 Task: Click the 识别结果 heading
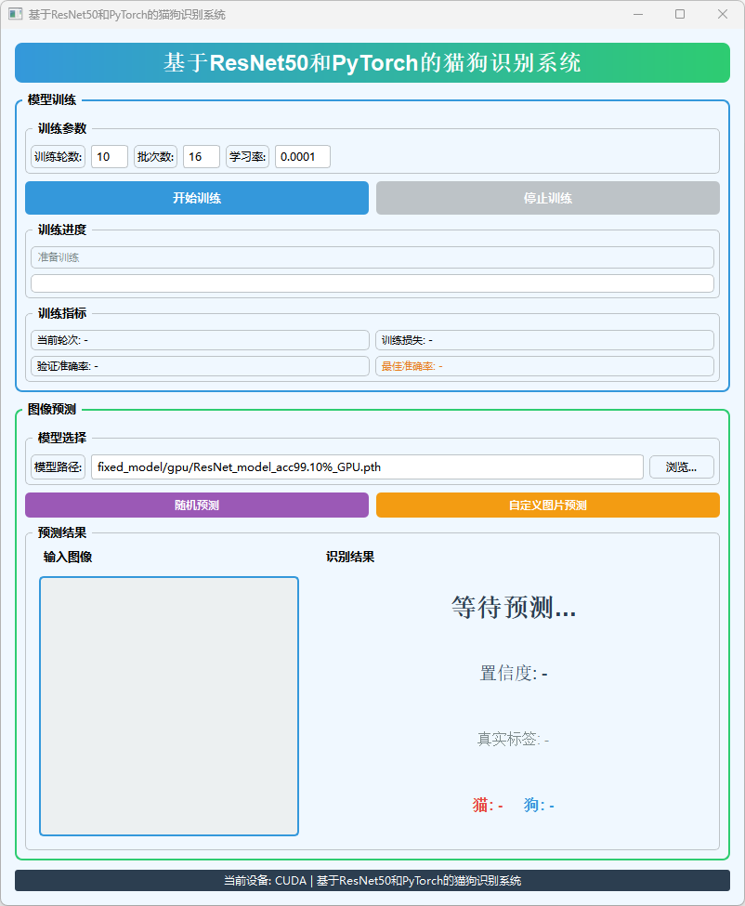coord(350,557)
